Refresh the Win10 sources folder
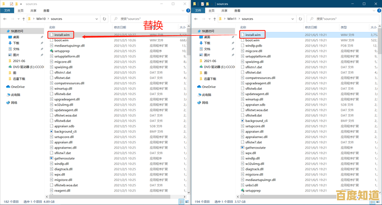382x205 pixels. (x=105, y=19)
